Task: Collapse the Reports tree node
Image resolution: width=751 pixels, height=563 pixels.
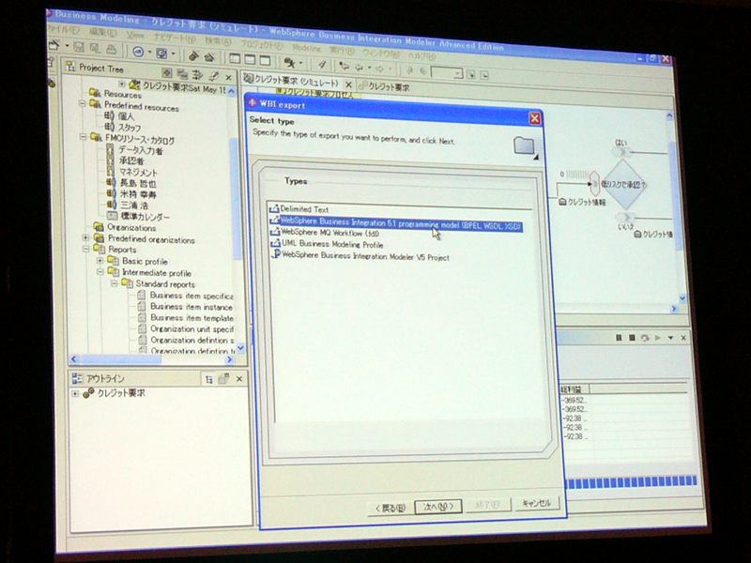Action: 85,249
